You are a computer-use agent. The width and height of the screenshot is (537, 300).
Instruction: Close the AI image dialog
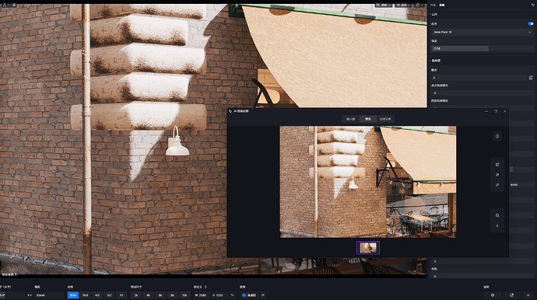pos(505,111)
